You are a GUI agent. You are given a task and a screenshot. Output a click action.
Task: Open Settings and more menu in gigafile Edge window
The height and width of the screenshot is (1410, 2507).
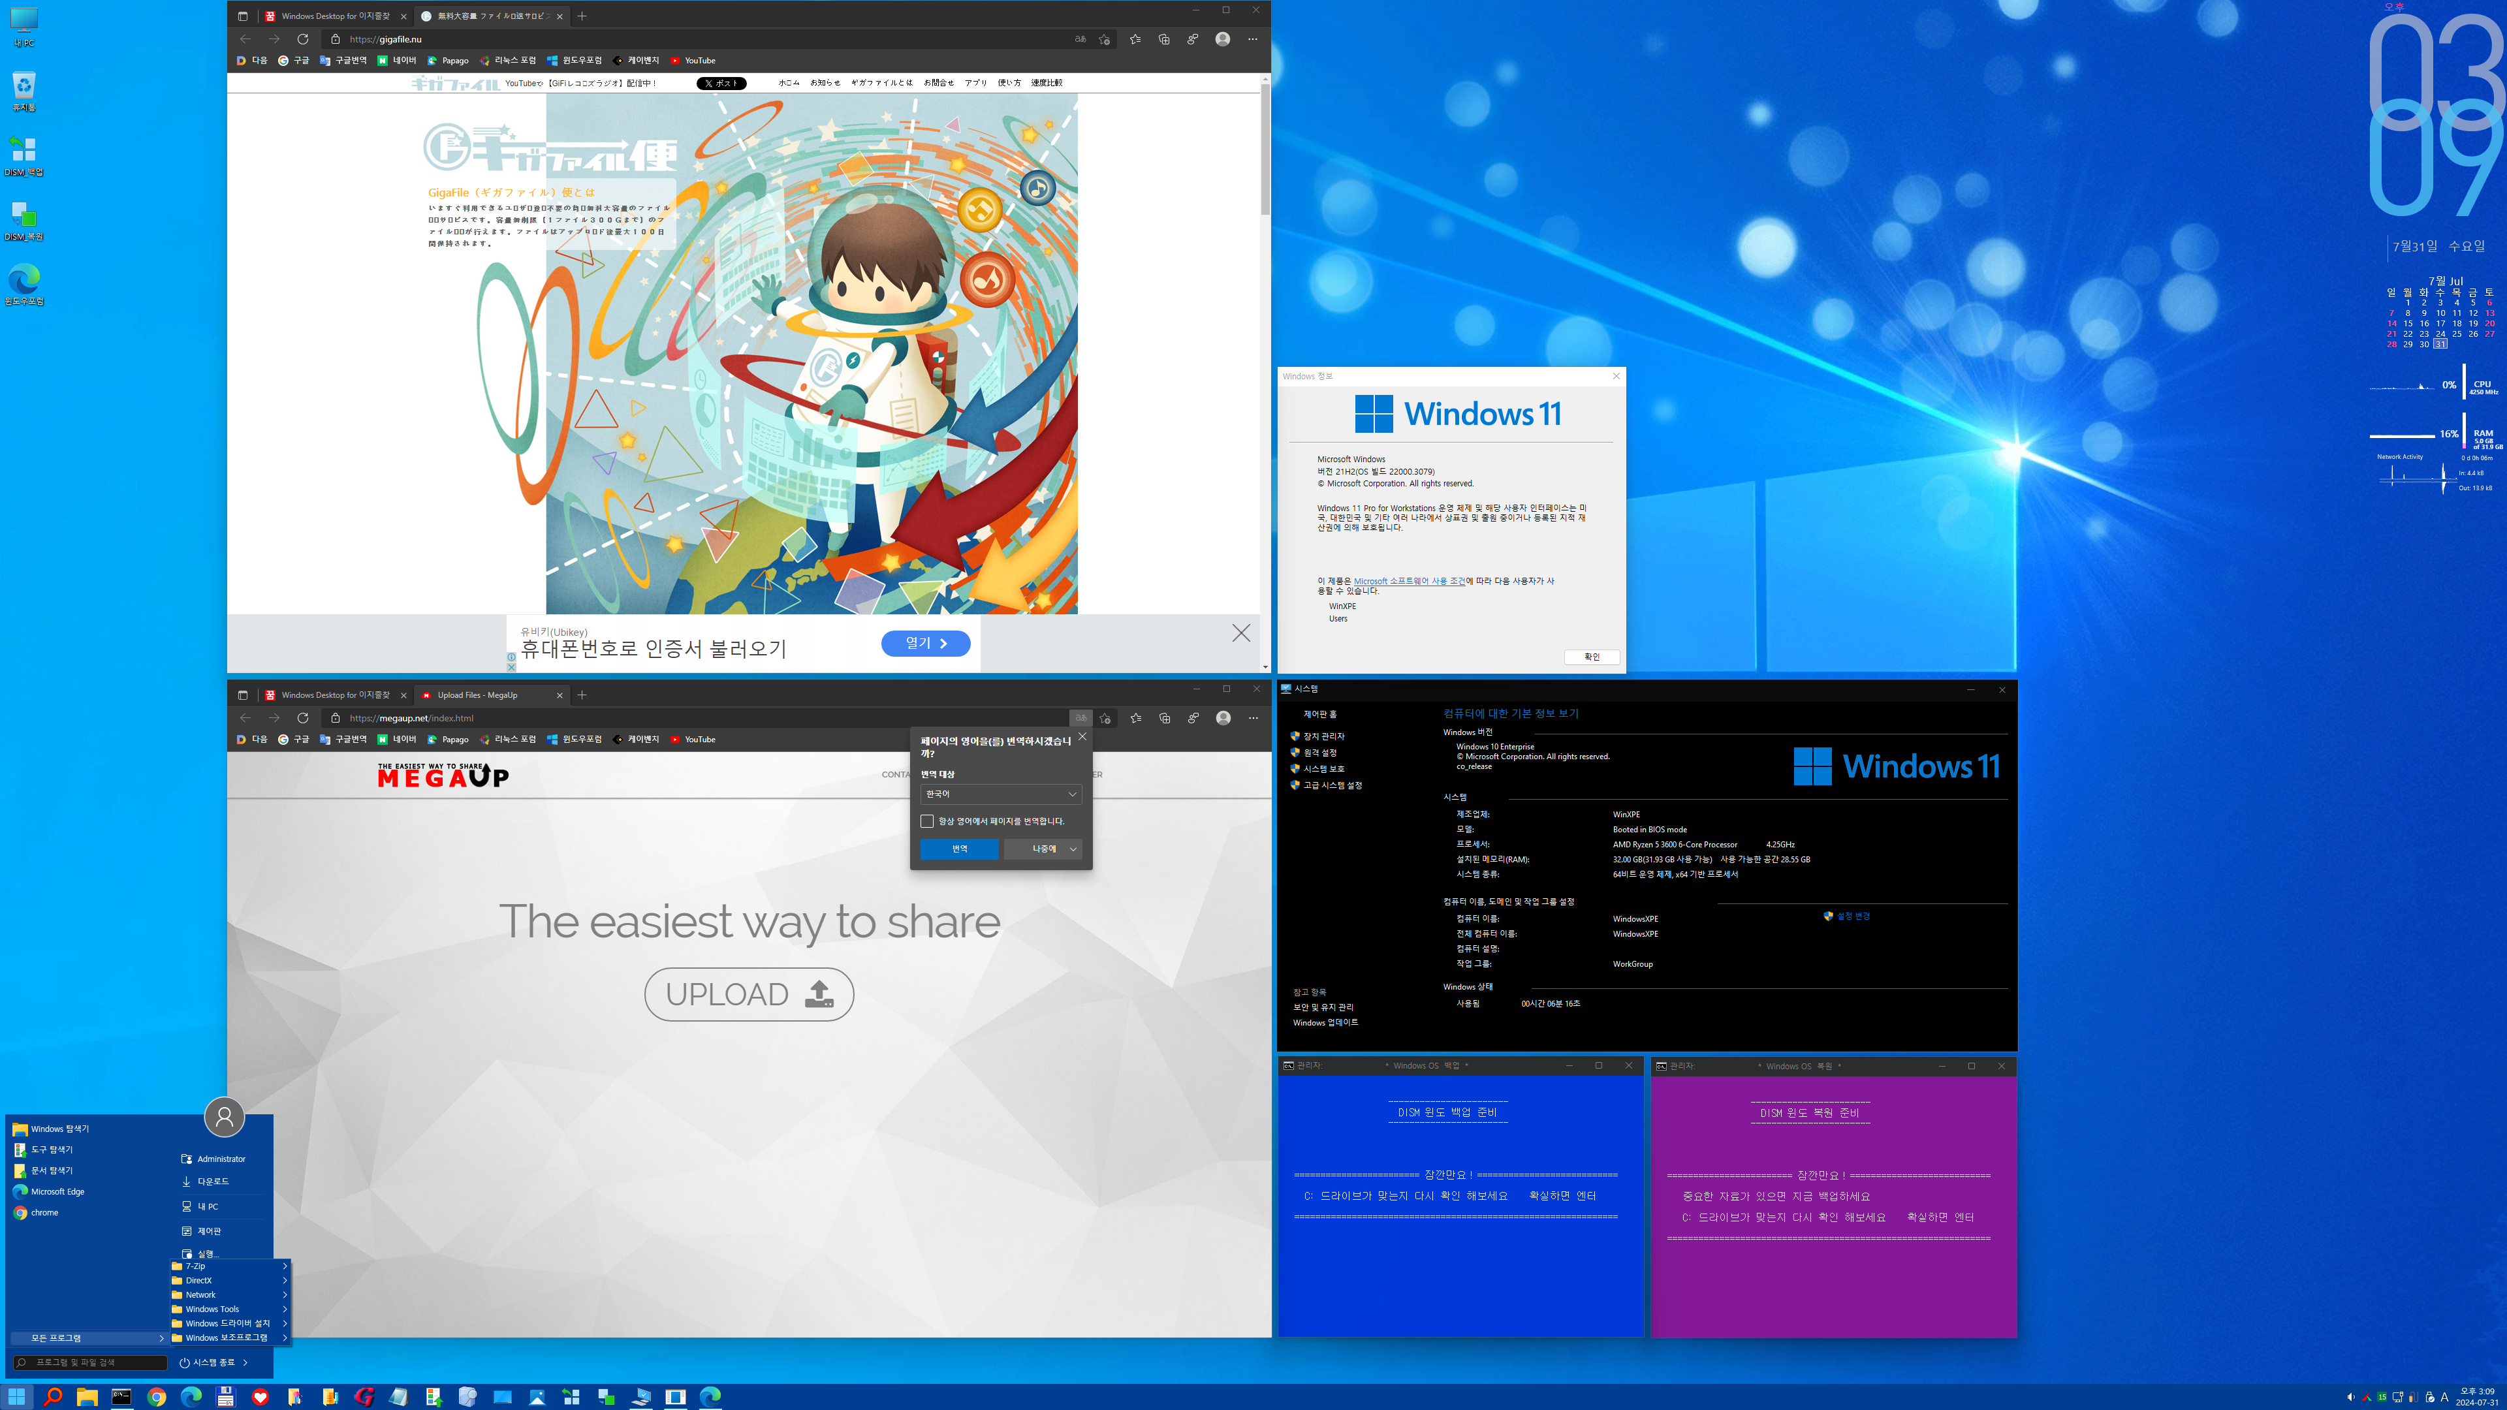click(1253, 39)
